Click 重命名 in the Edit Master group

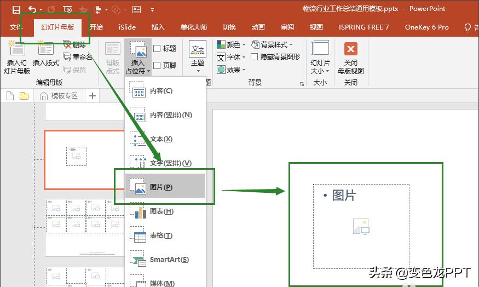click(x=78, y=57)
